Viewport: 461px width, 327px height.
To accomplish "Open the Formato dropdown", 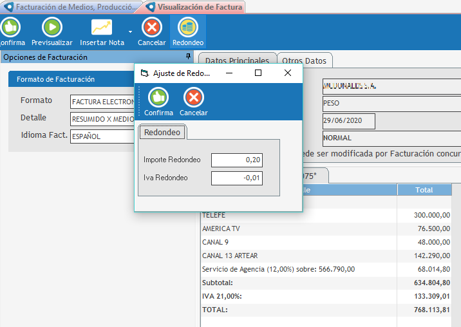I will 103,102.
